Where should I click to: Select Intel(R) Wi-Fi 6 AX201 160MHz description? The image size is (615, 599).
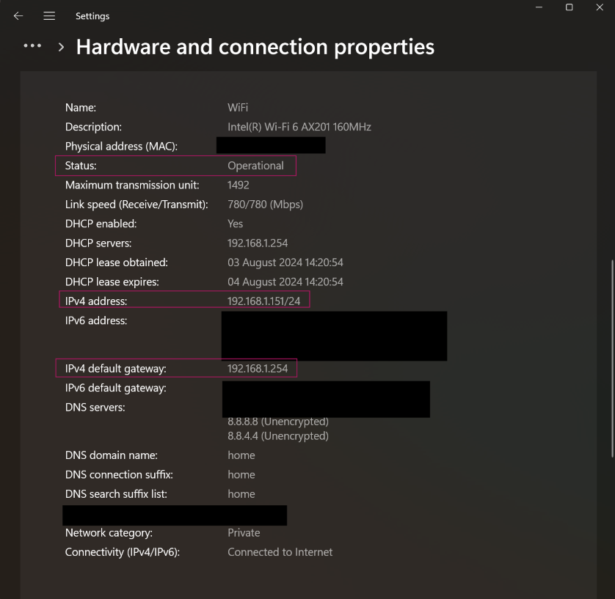click(299, 127)
